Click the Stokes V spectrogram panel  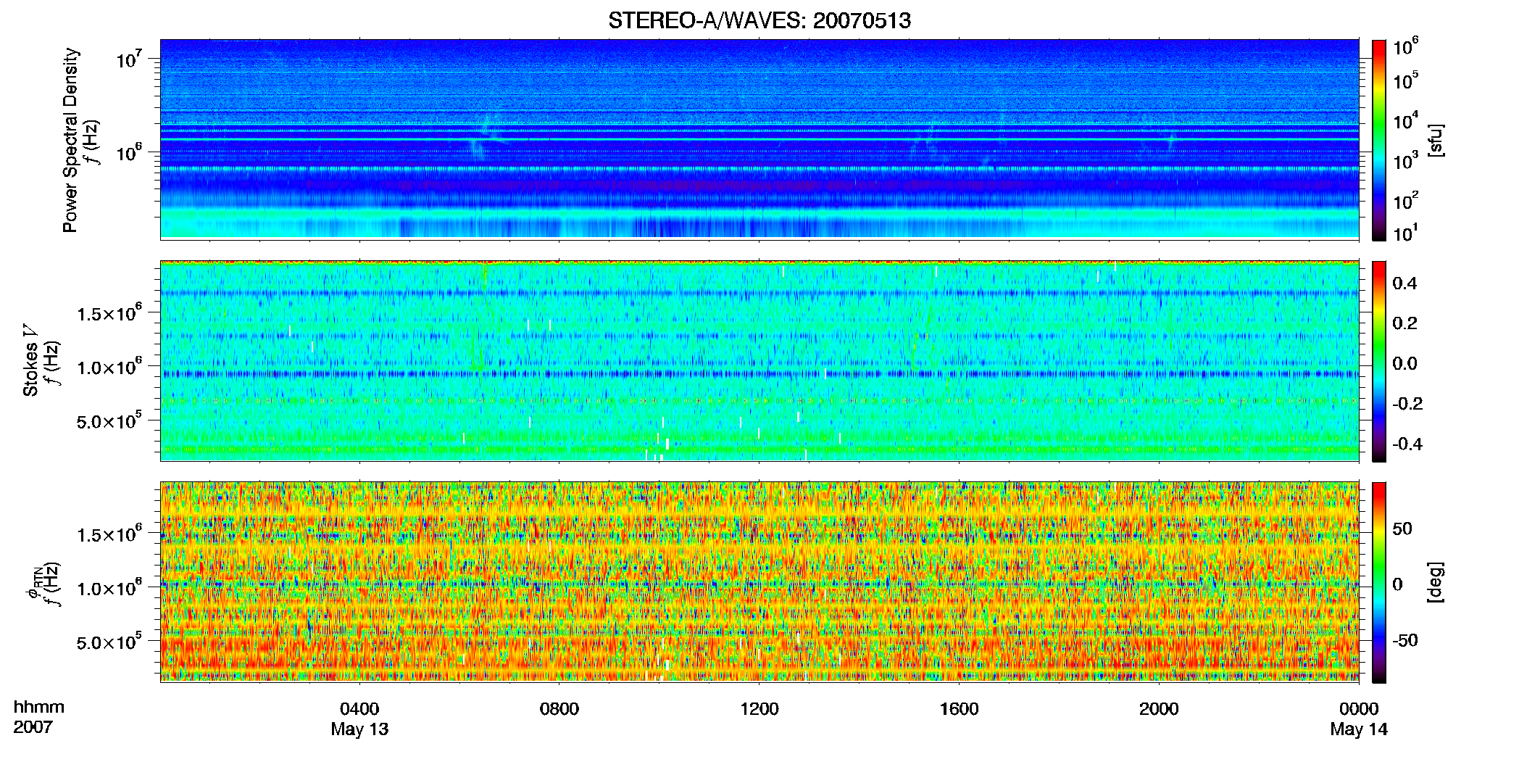tap(759, 361)
